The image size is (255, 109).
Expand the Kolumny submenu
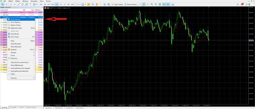(x=21, y=78)
